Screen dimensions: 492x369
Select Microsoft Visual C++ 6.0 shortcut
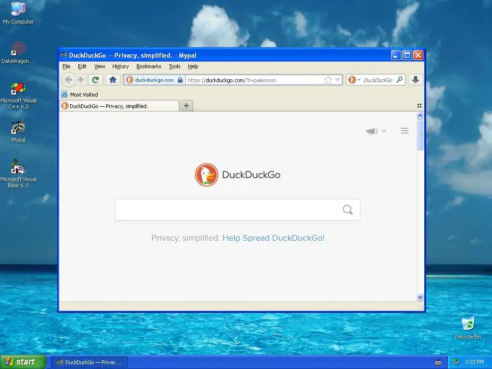coord(18,96)
